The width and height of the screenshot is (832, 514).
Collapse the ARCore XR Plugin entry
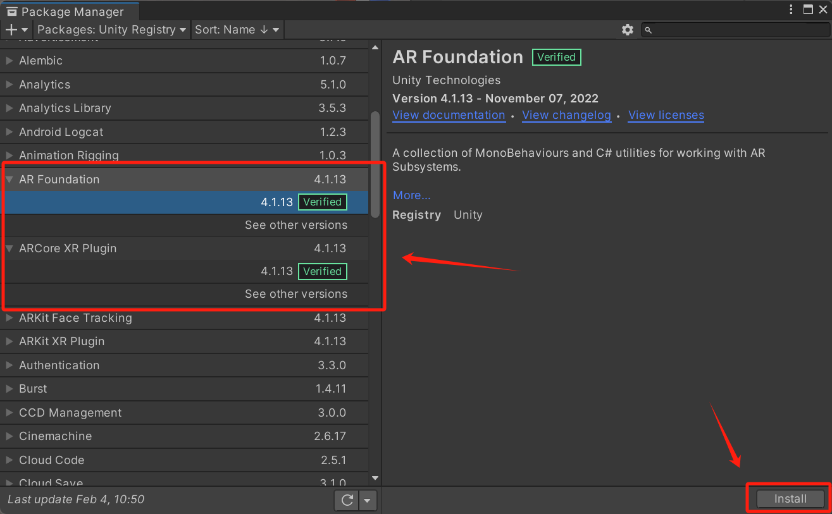[x=9, y=248]
